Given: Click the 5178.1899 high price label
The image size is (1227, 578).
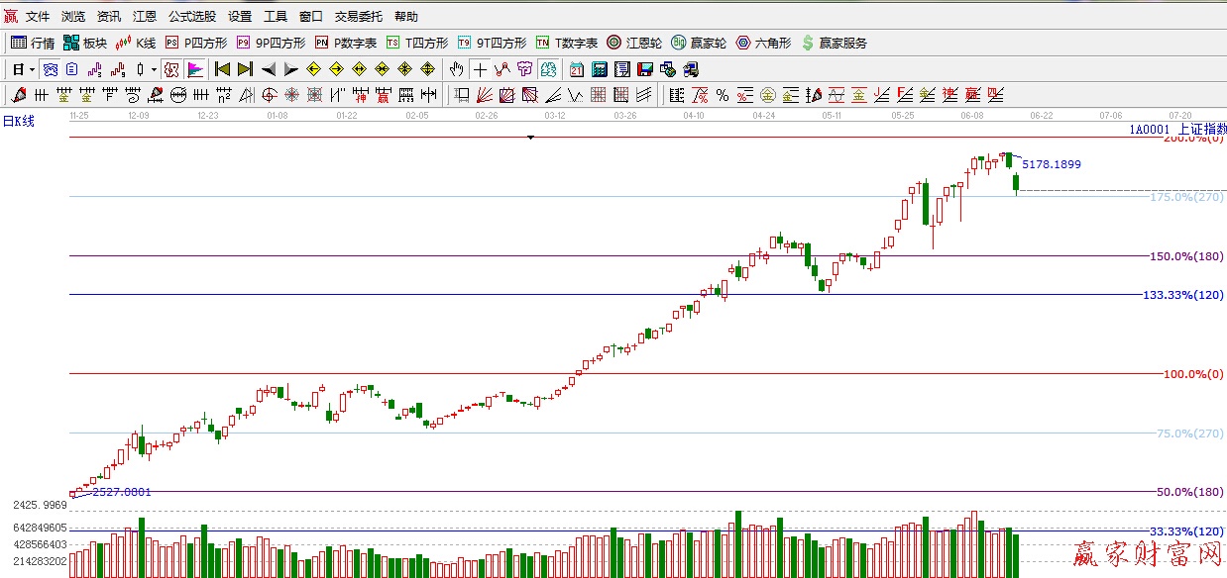Looking at the screenshot, I should [x=1052, y=164].
